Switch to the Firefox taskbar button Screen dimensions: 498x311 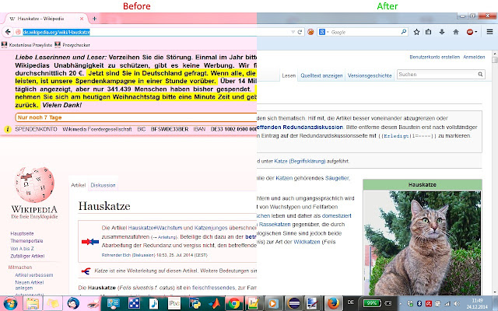pos(333,304)
